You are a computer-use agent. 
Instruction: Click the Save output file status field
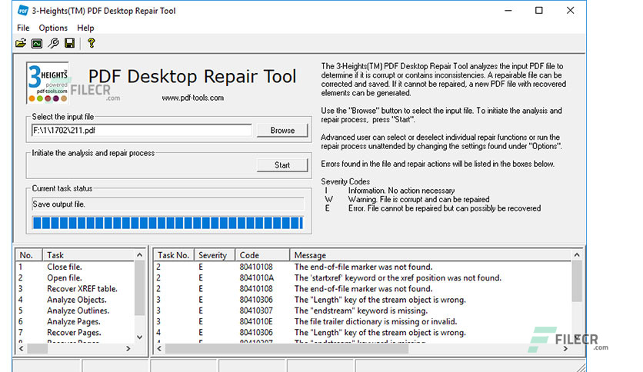pyautogui.click(x=168, y=204)
